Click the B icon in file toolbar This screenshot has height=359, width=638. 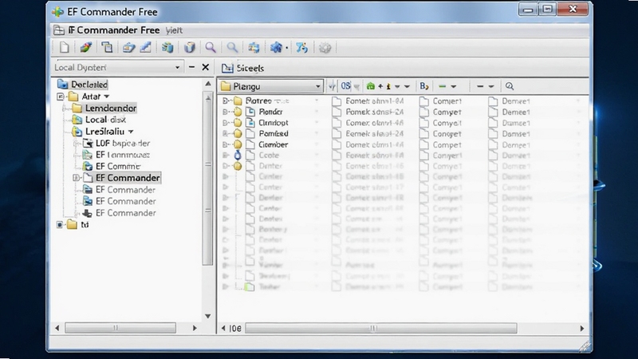click(x=424, y=86)
